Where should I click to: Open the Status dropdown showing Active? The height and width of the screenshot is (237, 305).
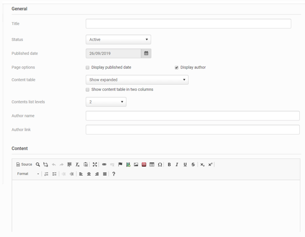click(x=118, y=39)
